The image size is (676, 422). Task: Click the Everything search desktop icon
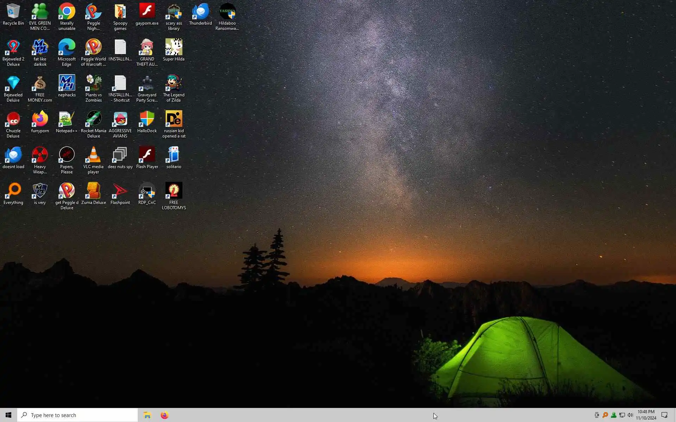pos(13,191)
